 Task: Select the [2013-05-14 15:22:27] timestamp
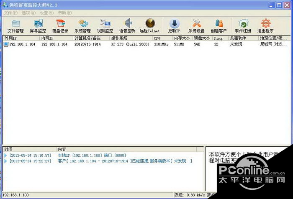point(30,161)
